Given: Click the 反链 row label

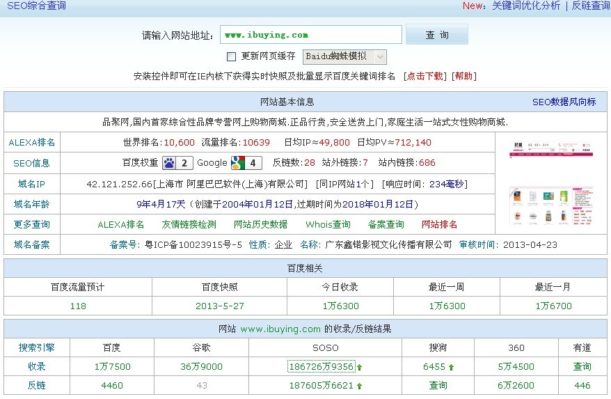Looking at the screenshot, I should (x=37, y=385).
